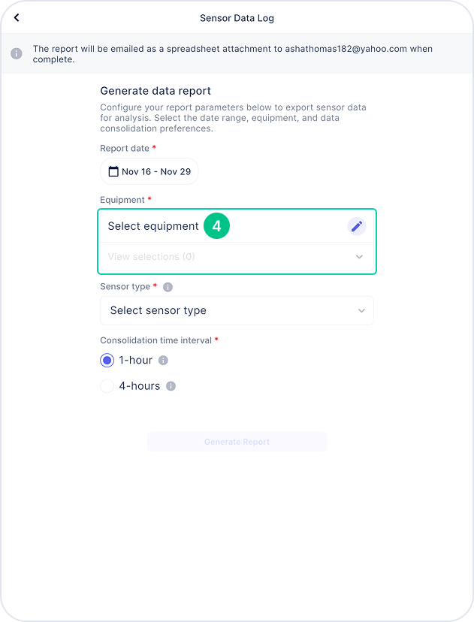474x622 pixels.
Task: Go back using the left arrow icon
Action: tap(17, 17)
